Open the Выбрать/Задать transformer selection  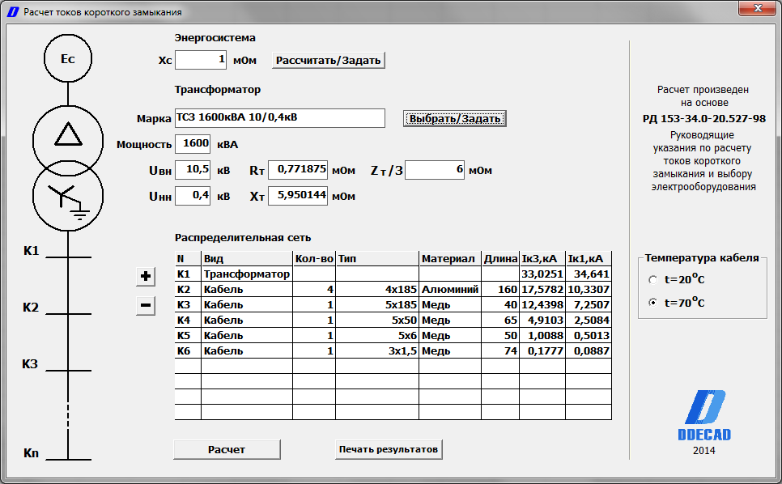(x=455, y=119)
